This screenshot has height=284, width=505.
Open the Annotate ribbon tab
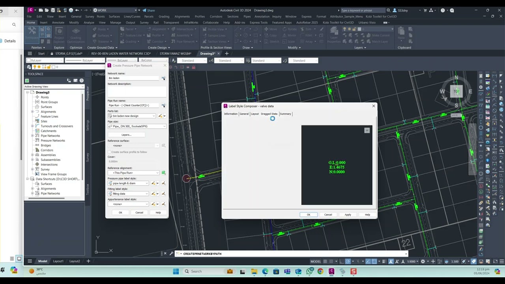pos(58,22)
